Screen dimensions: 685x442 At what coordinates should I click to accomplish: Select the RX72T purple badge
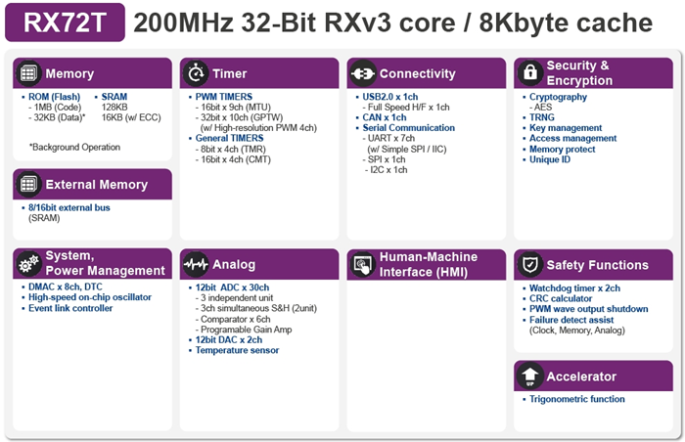(66, 22)
